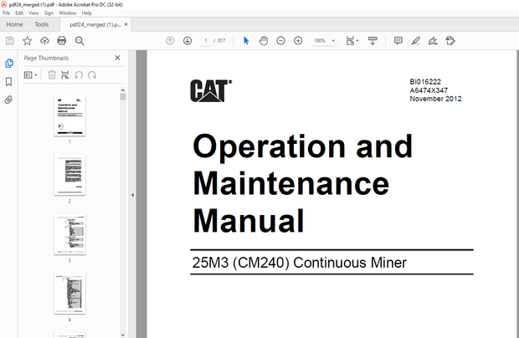Click thumbnails scrollbar down arrow
This screenshot has width=519, height=338.
point(123,335)
